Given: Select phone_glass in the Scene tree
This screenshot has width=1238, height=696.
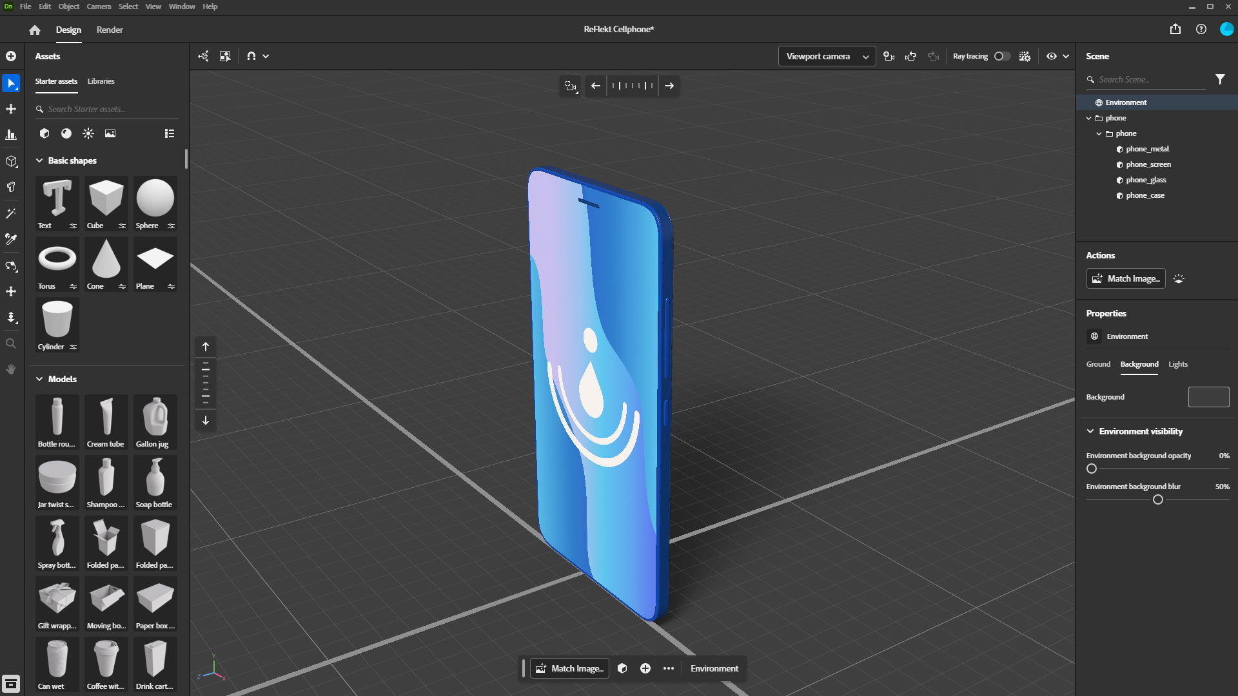Looking at the screenshot, I should pyautogui.click(x=1146, y=180).
